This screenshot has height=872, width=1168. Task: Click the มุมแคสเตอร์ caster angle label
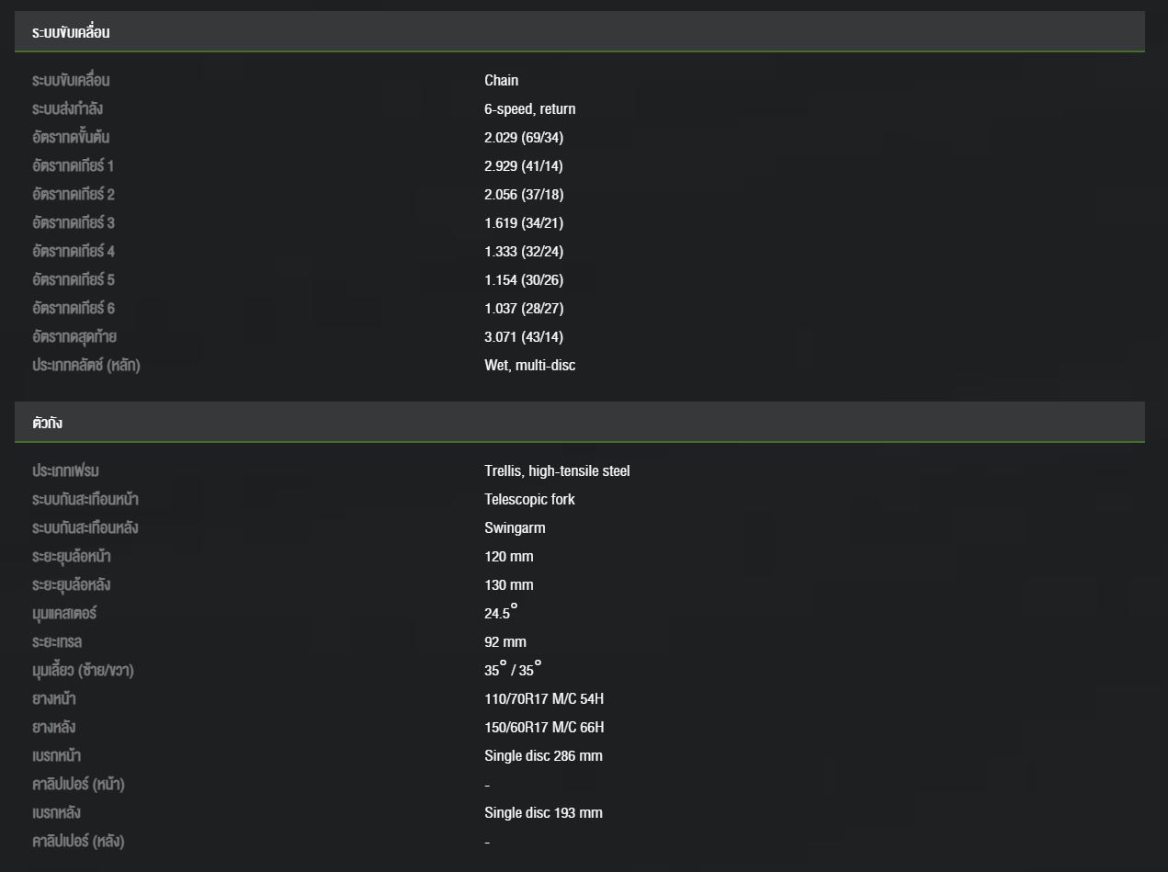point(64,613)
